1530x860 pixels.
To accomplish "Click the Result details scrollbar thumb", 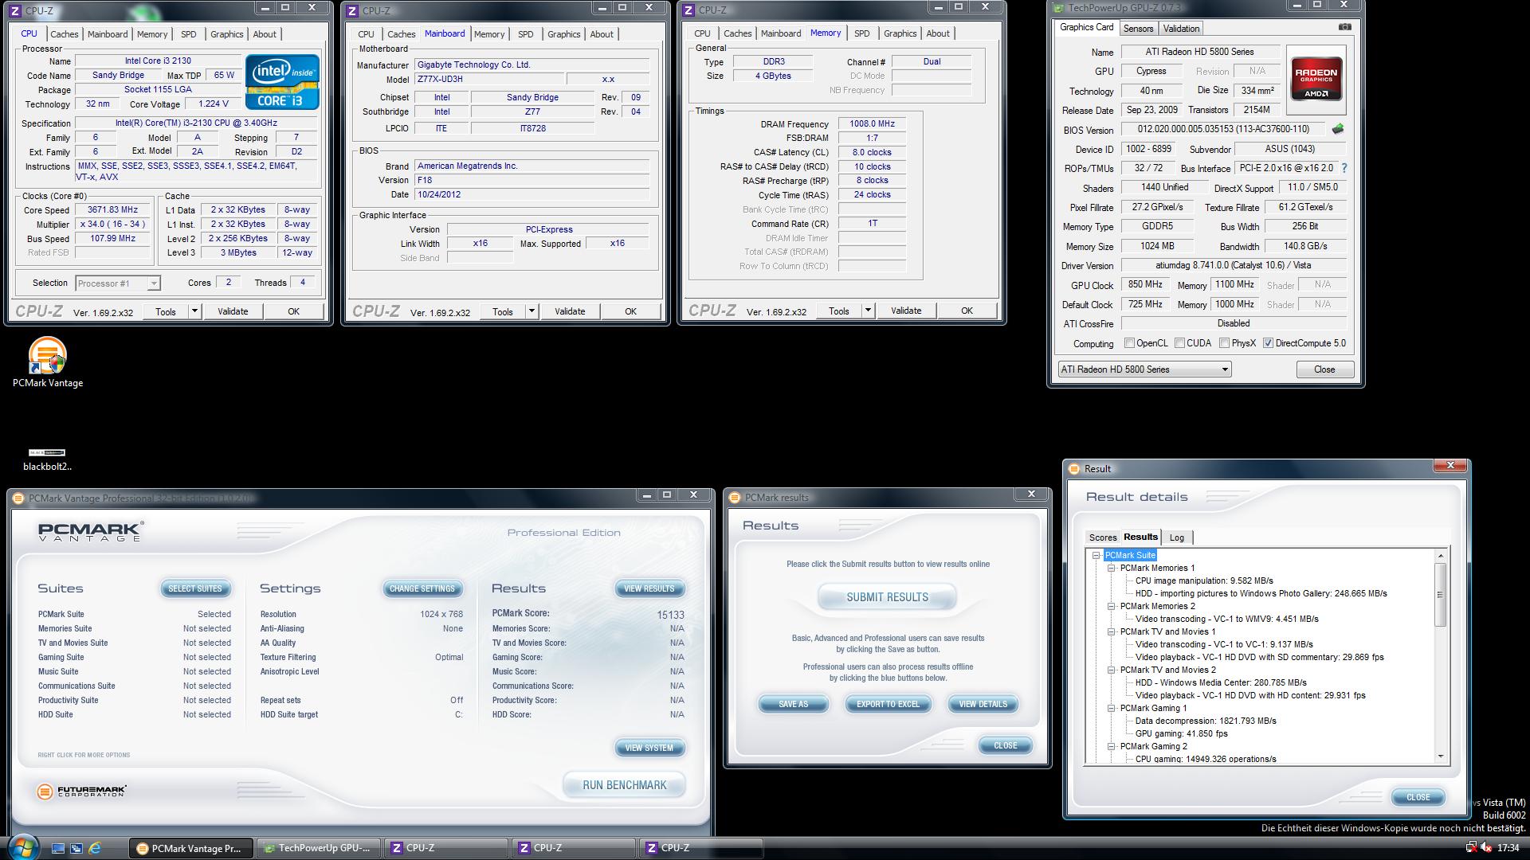I will [1440, 594].
